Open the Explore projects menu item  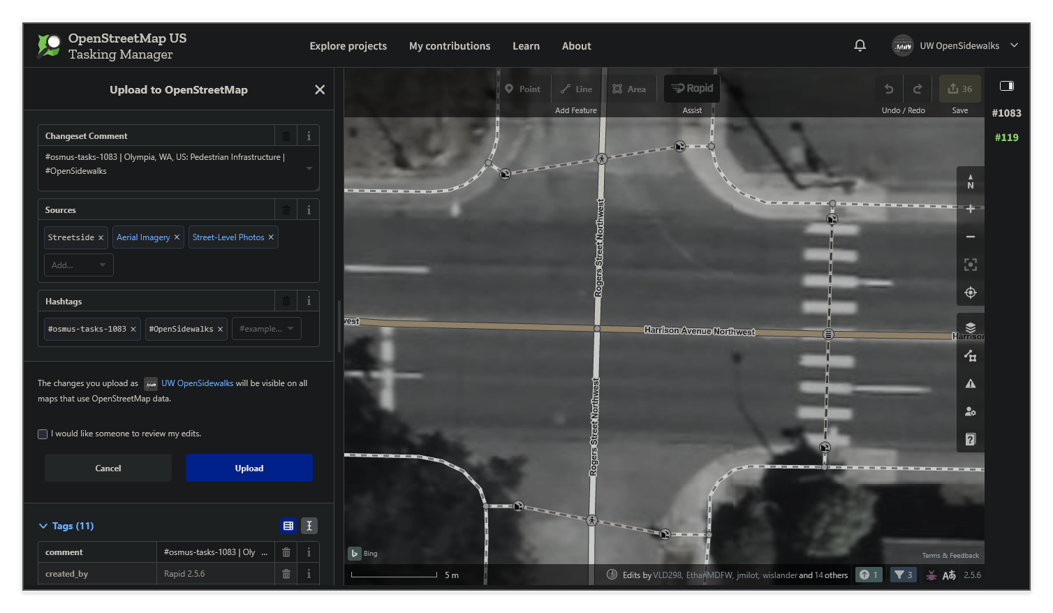(348, 45)
